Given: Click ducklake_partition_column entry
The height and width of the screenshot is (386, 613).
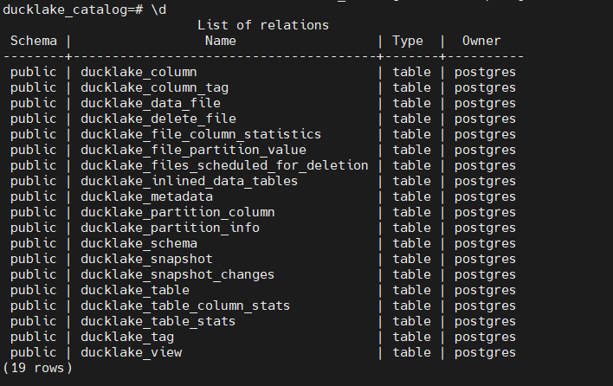Looking at the screenshot, I should click(x=177, y=212).
